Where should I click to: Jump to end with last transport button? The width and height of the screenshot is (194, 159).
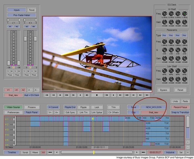pos(147,95)
